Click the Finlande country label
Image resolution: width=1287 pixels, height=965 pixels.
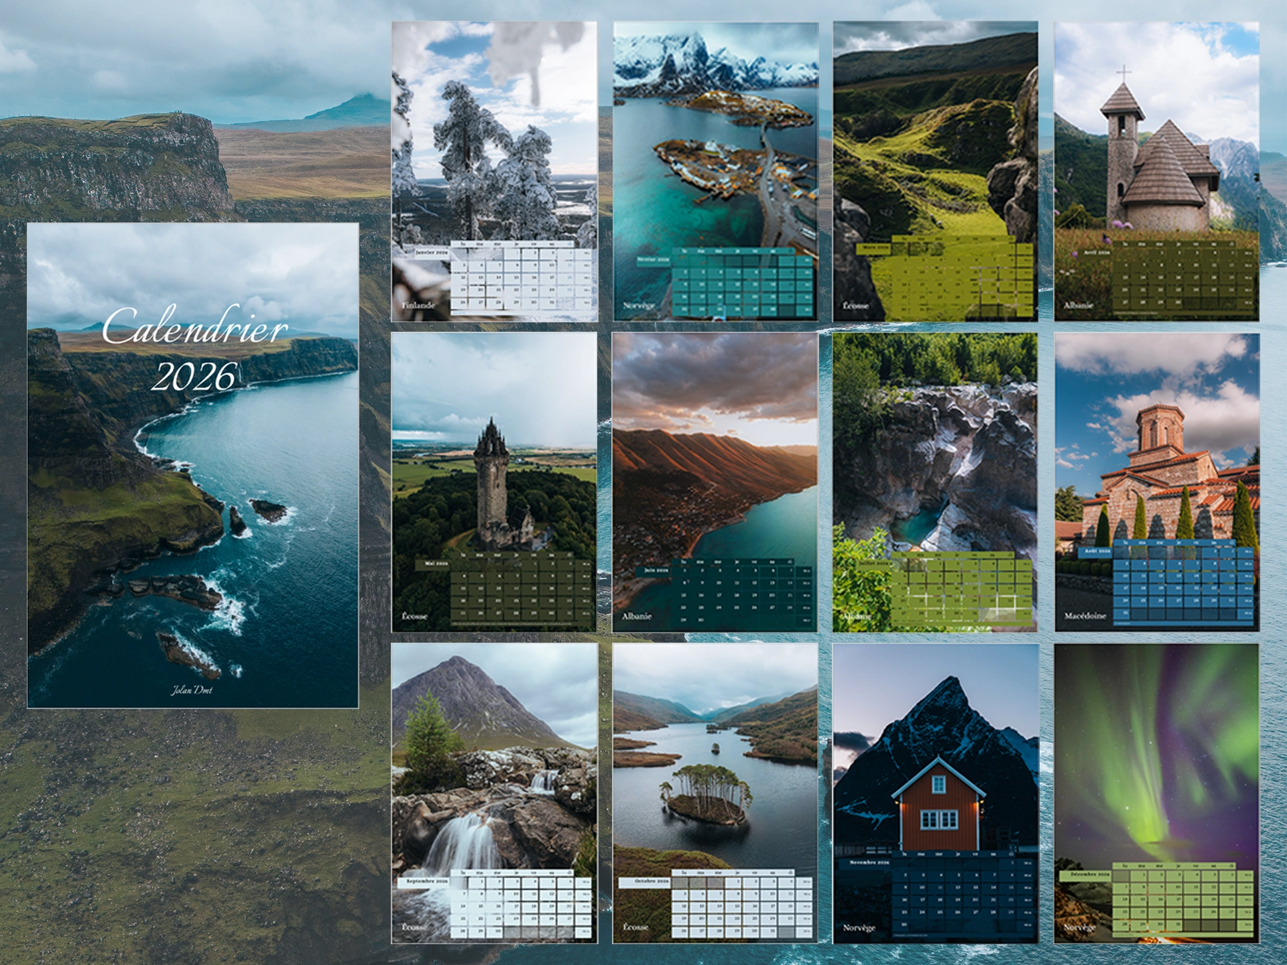(418, 305)
